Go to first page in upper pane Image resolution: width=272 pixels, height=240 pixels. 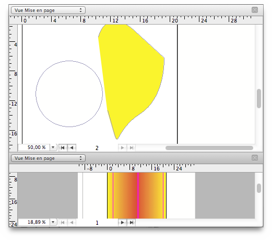63,148
